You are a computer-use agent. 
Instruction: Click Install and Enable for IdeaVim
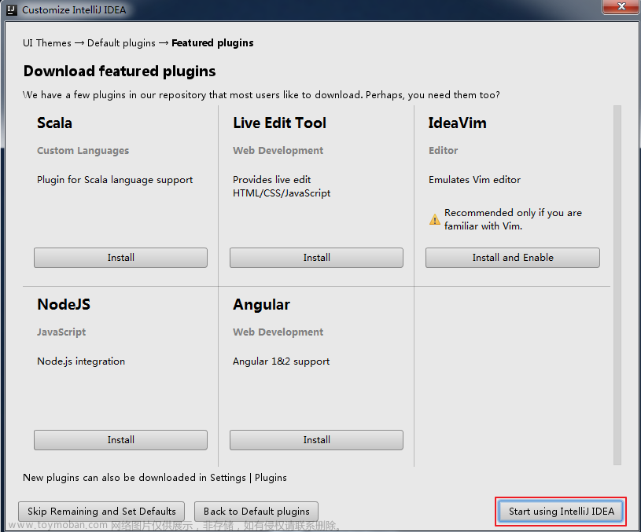513,258
